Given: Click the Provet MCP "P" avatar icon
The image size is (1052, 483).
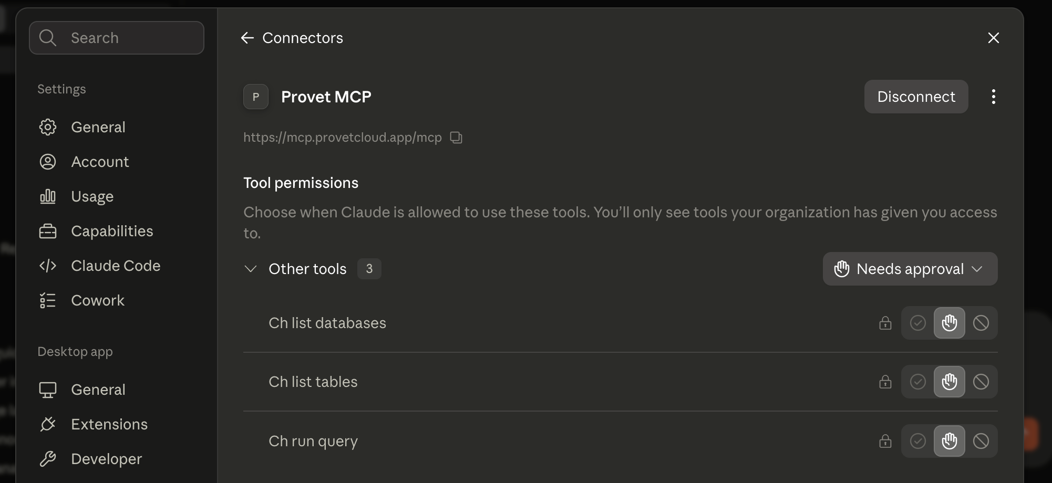Looking at the screenshot, I should pyautogui.click(x=256, y=97).
